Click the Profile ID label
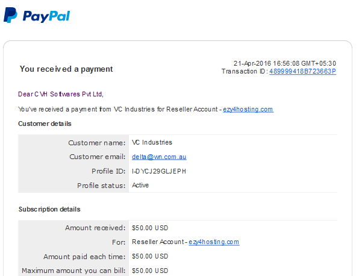 pyautogui.click(x=108, y=171)
